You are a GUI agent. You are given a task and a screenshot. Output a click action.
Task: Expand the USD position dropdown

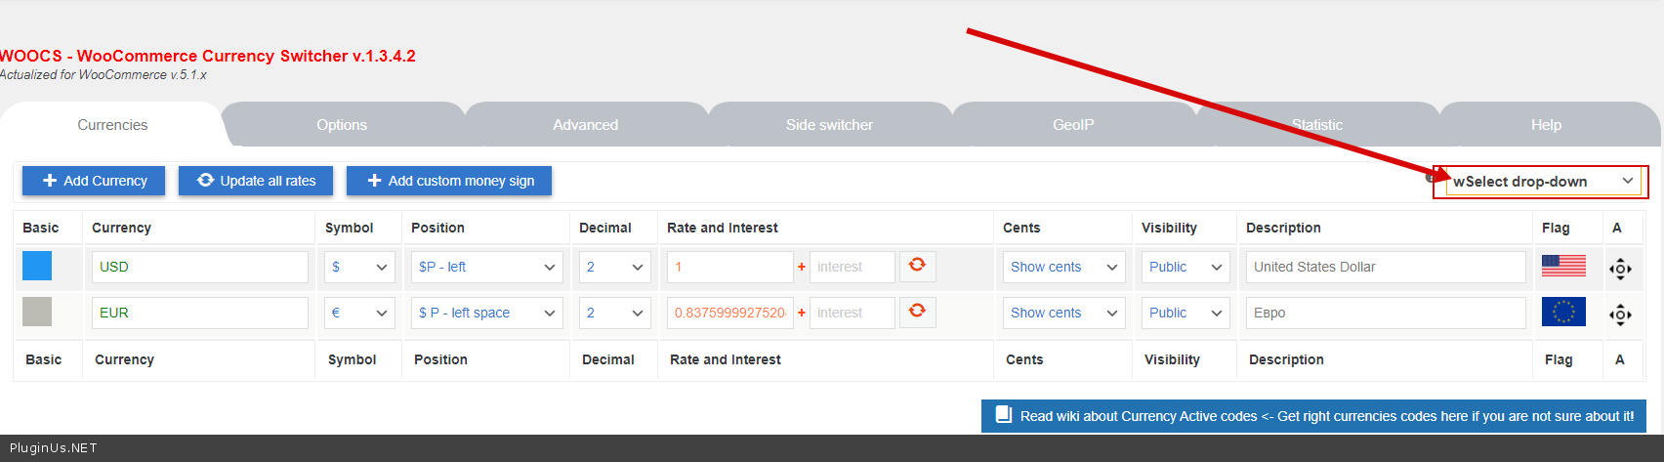click(x=486, y=267)
